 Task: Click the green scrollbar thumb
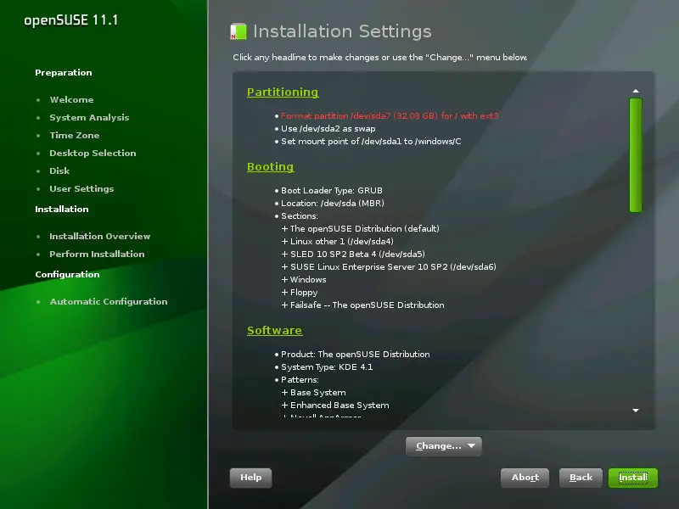635,154
